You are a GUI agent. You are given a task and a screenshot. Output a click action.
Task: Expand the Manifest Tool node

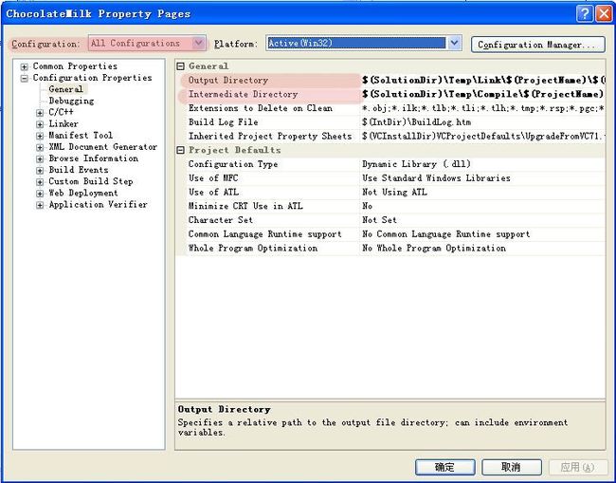pos(40,136)
